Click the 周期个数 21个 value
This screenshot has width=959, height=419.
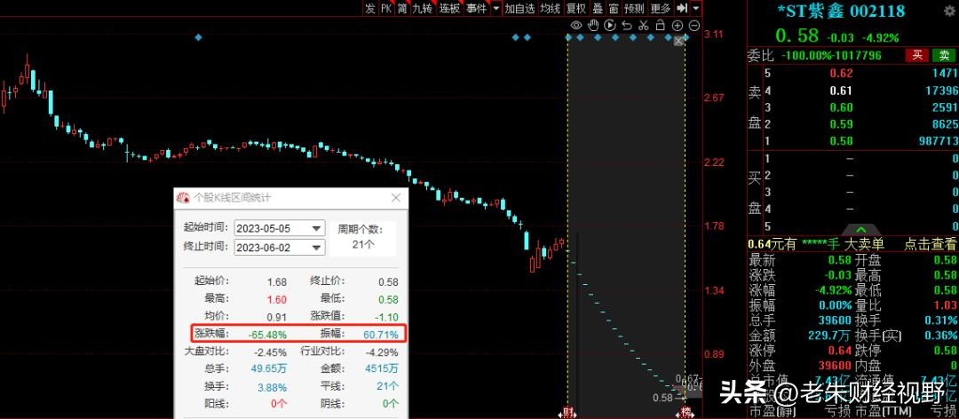pos(364,244)
